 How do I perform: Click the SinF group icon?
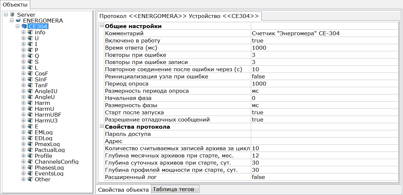30,79
